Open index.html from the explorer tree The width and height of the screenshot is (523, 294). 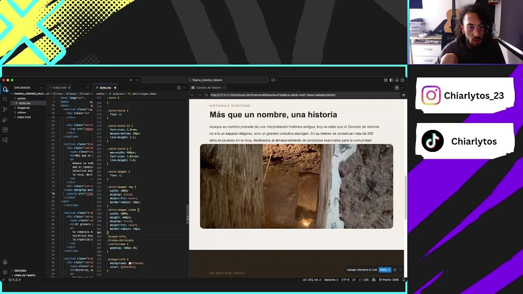click(24, 117)
